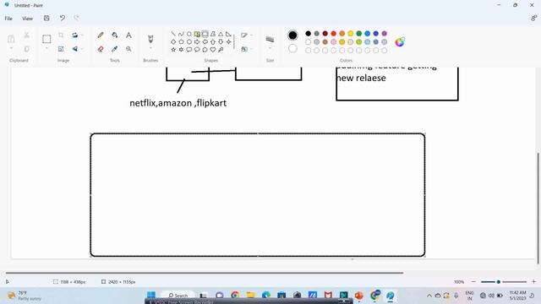Select the Text tool

[128, 35]
